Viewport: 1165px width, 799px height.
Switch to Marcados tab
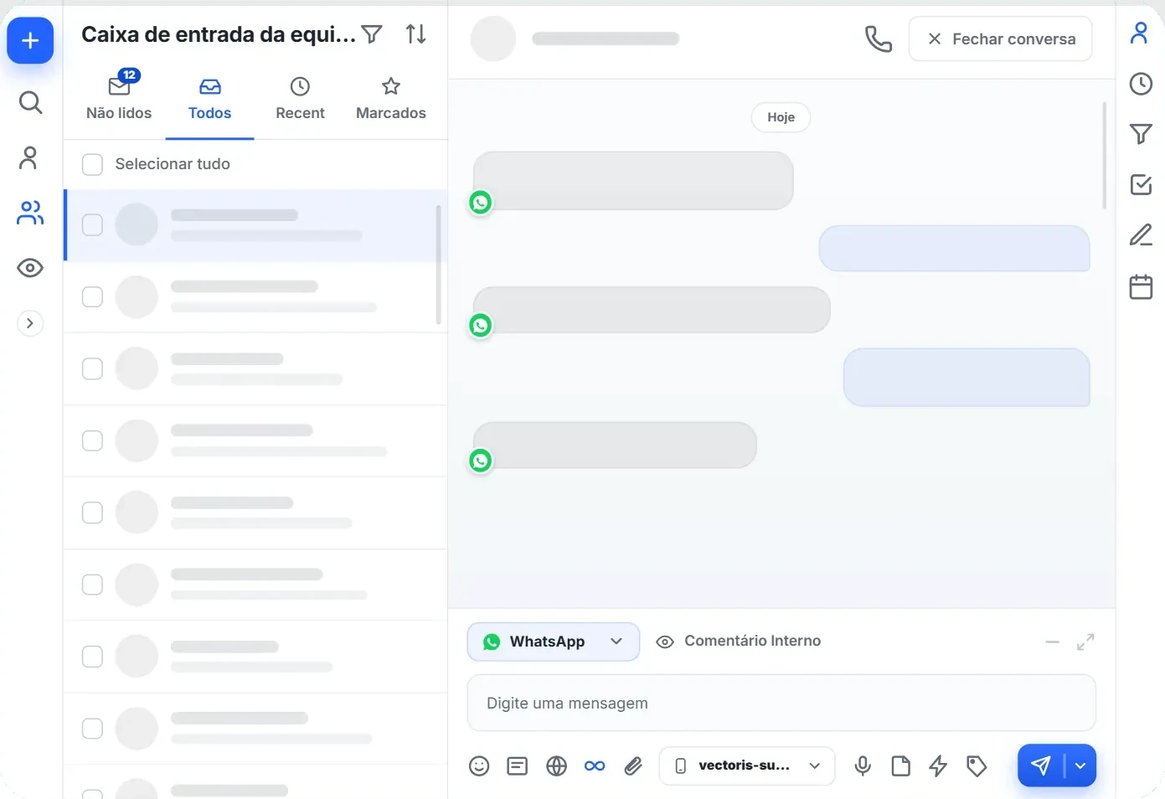[391, 101]
